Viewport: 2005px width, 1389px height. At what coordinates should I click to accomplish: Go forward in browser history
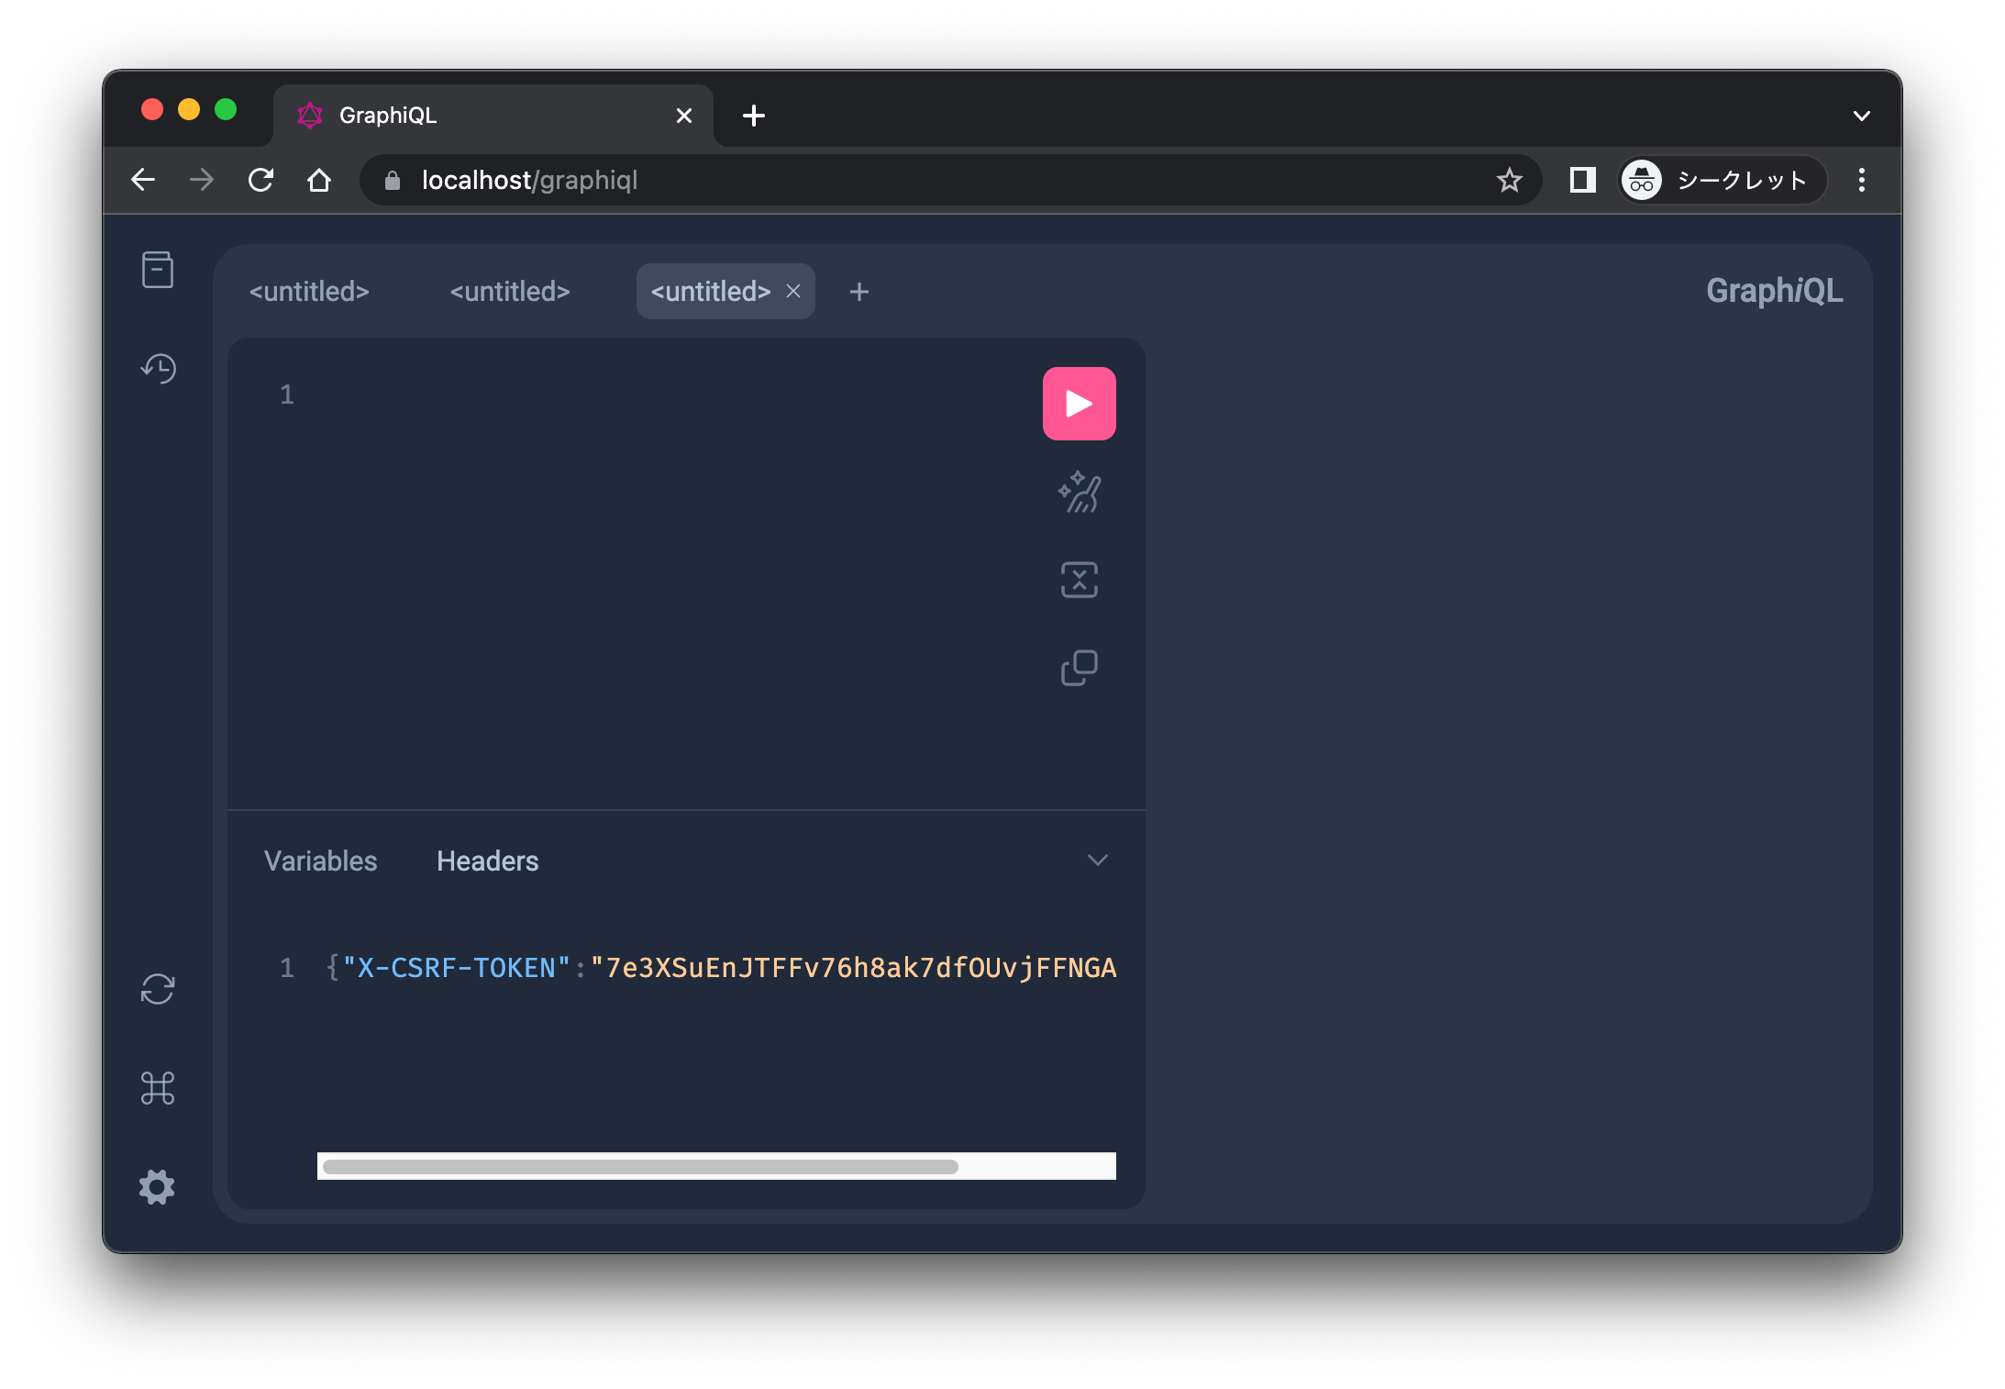point(202,180)
